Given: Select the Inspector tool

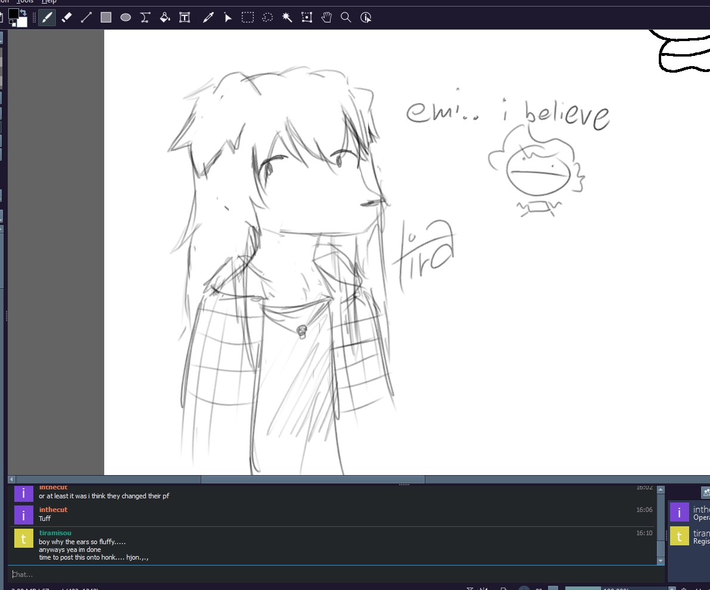Looking at the screenshot, I should [x=366, y=18].
